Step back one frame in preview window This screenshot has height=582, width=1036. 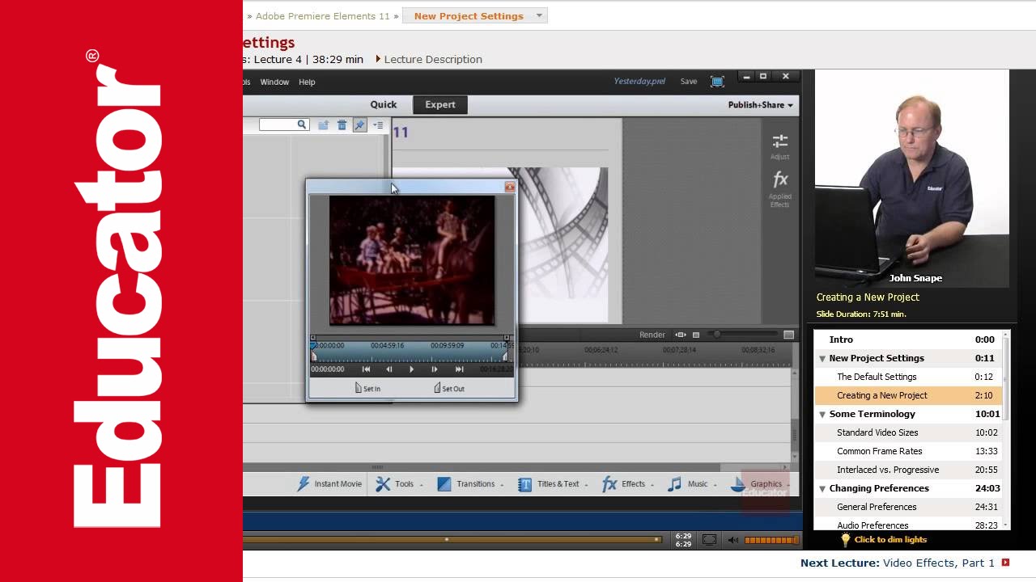388,369
